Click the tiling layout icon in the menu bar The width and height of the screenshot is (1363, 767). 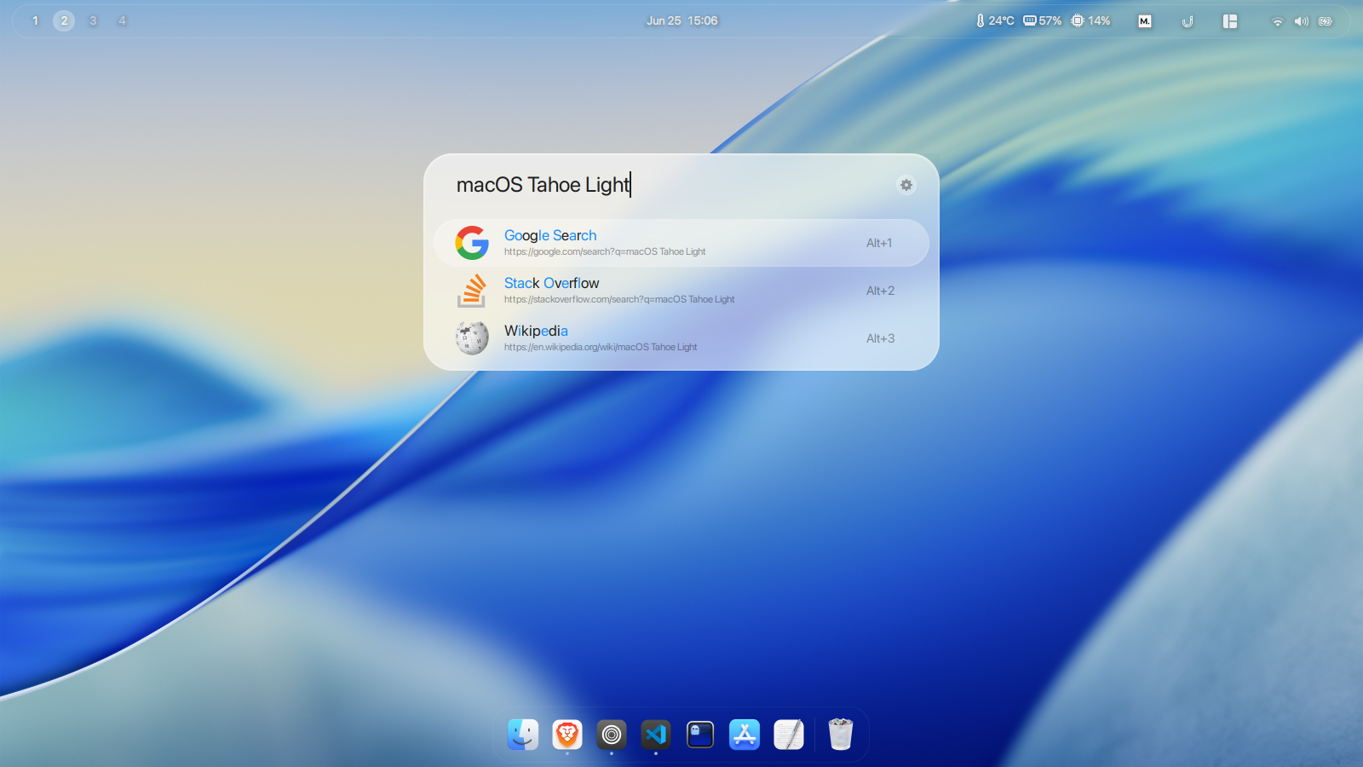1229,20
